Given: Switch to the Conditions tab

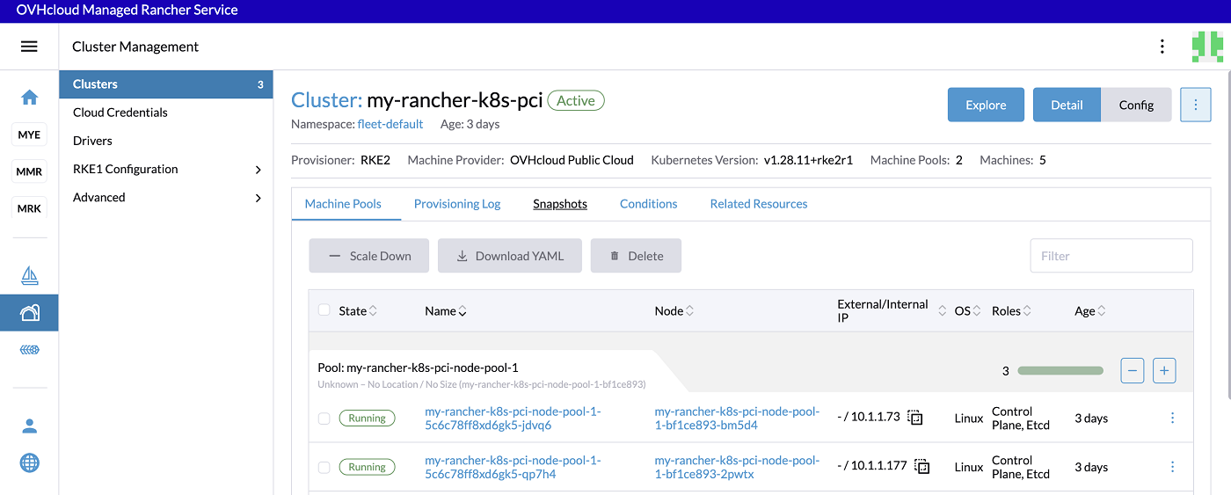Looking at the screenshot, I should [x=648, y=204].
